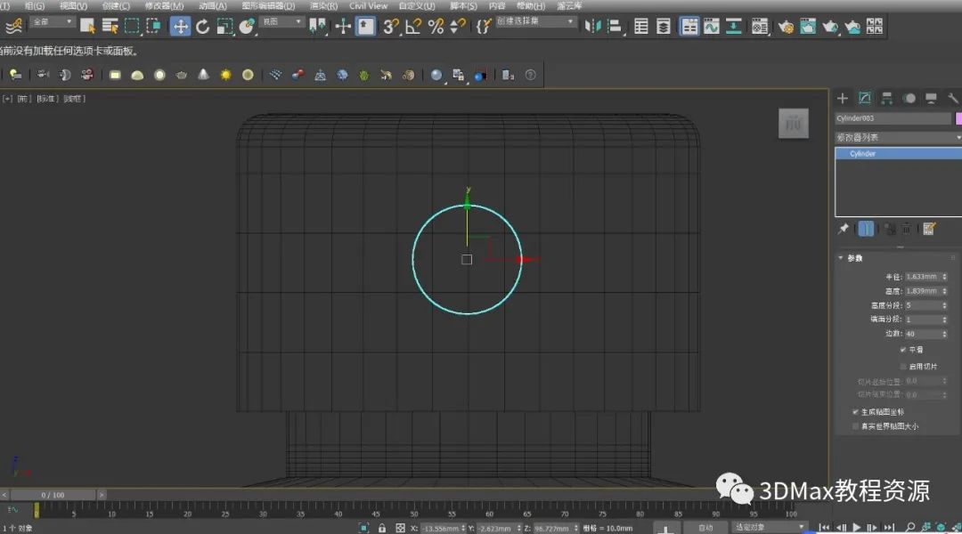Viewport: 962px width, 534px height.
Task: Toggle the 平滑 (Smooth) checkbox
Action: pos(902,349)
